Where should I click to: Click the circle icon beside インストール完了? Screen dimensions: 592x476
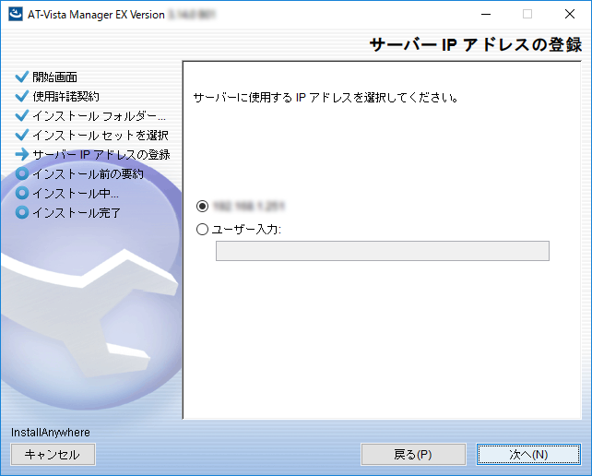pos(22,212)
